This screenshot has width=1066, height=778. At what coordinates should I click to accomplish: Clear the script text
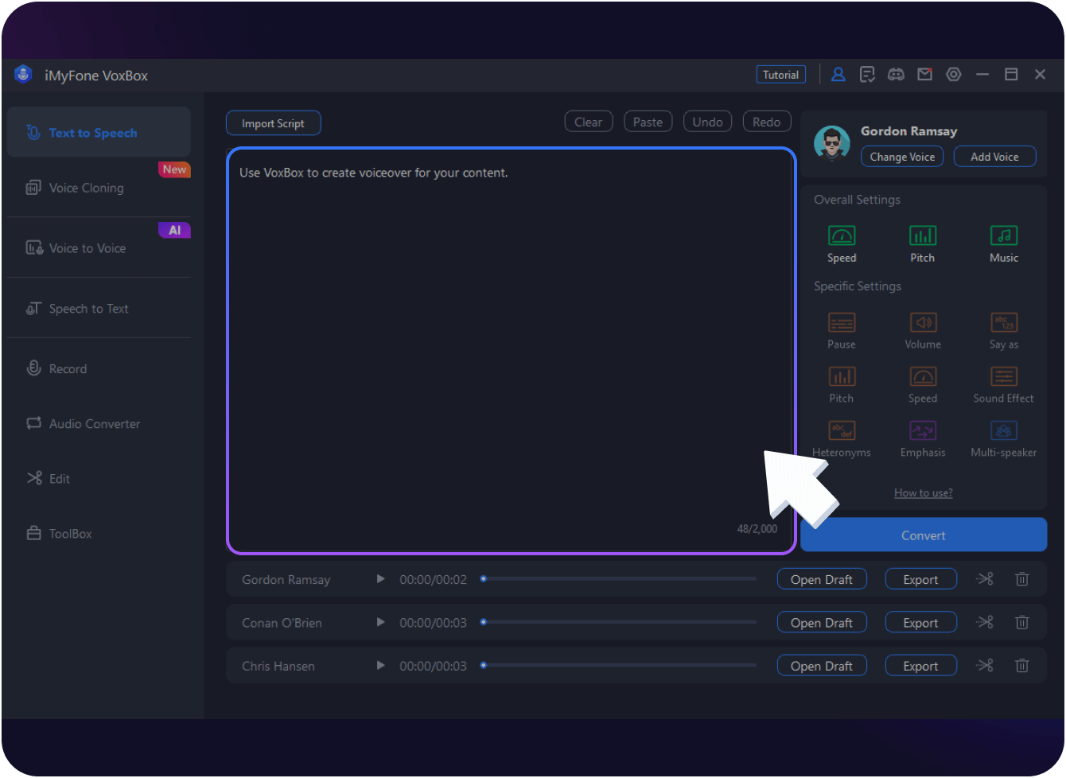pos(589,122)
